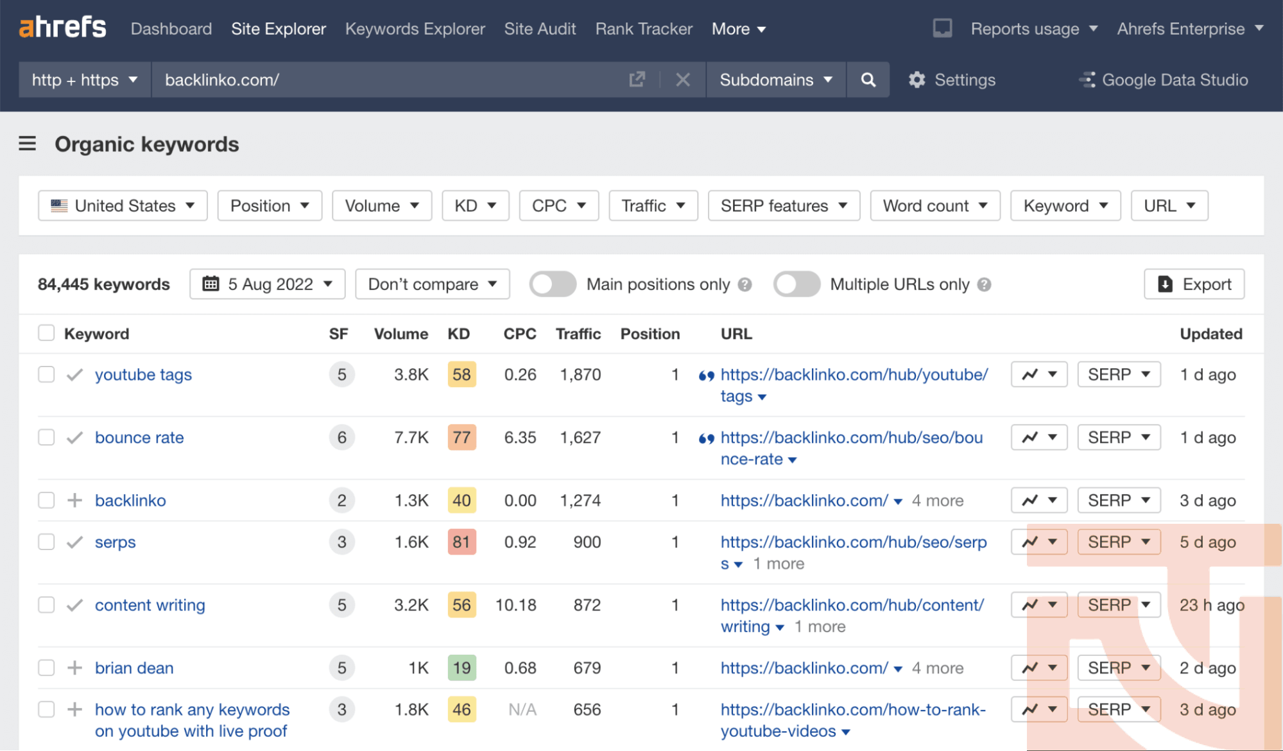Click featured snippet quote icon for bounce rate
The image size is (1283, 751).
pos(706,438)
